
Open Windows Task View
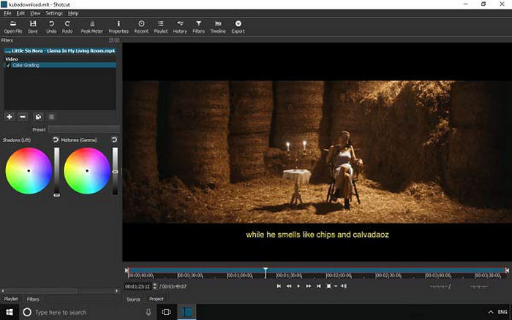pyautogui.click(x=166, y=312)
